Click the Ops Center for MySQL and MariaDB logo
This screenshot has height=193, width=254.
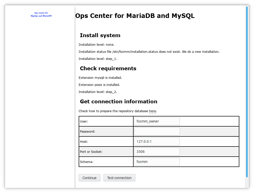tap(41, 14)
